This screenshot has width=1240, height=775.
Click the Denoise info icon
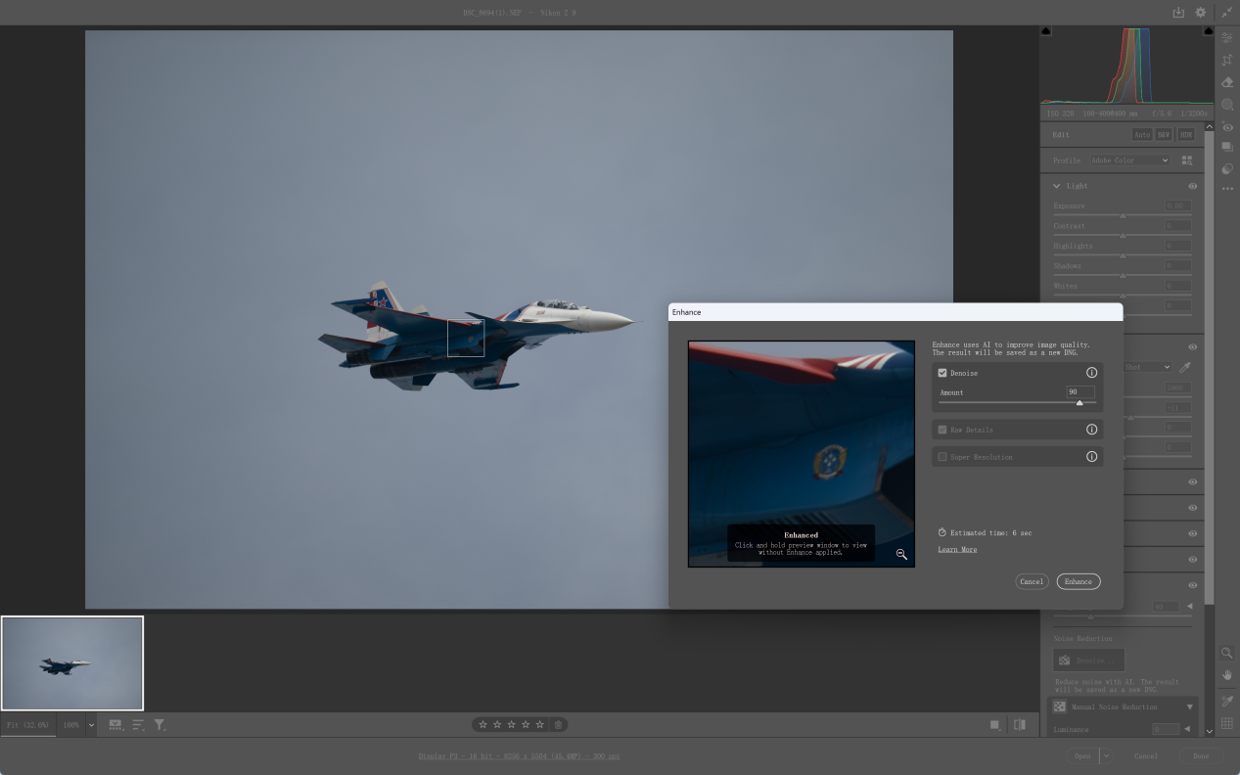coord(1091,373)
